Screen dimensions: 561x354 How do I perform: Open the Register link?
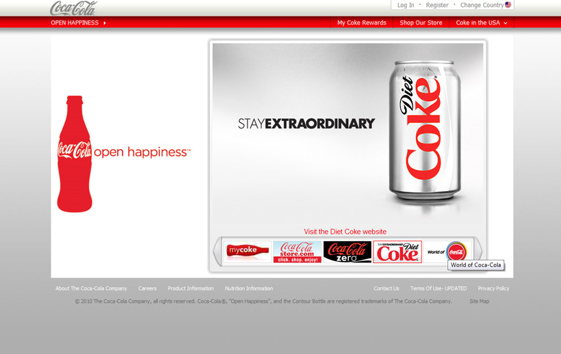point(437,5)
